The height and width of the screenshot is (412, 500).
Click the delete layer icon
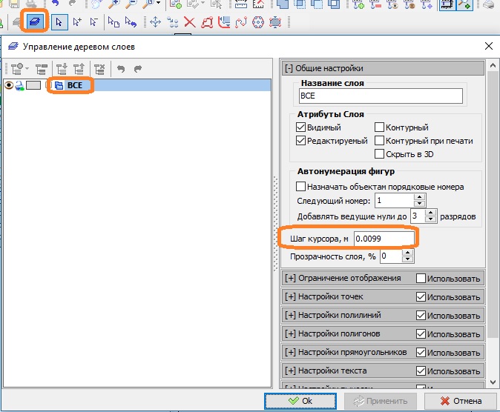tap(100, 68)
